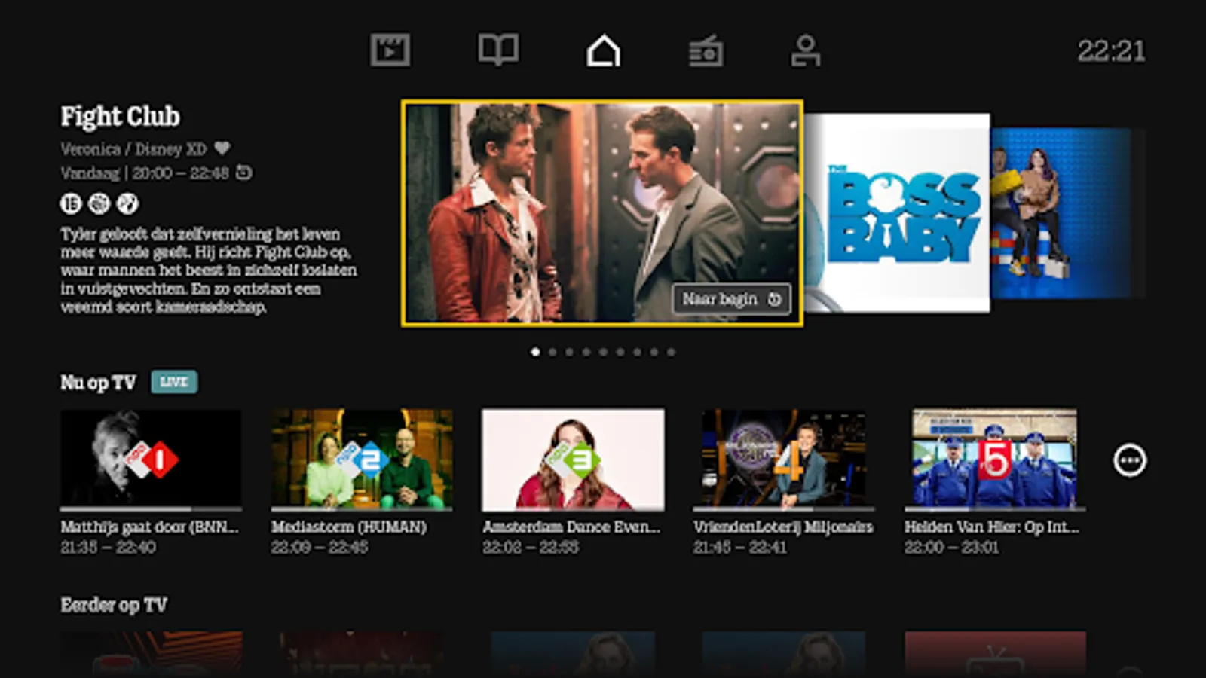Open the Nu op TV section heading
This screenshot has height=678, width=1206.
pyautogui.click(x=98, y=383)
